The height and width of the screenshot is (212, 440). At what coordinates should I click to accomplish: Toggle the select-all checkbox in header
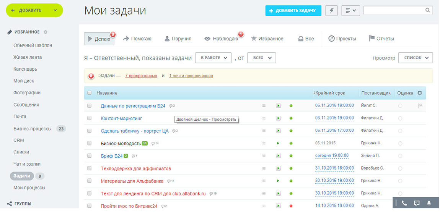pyautogui.click(x=89, y=93)
